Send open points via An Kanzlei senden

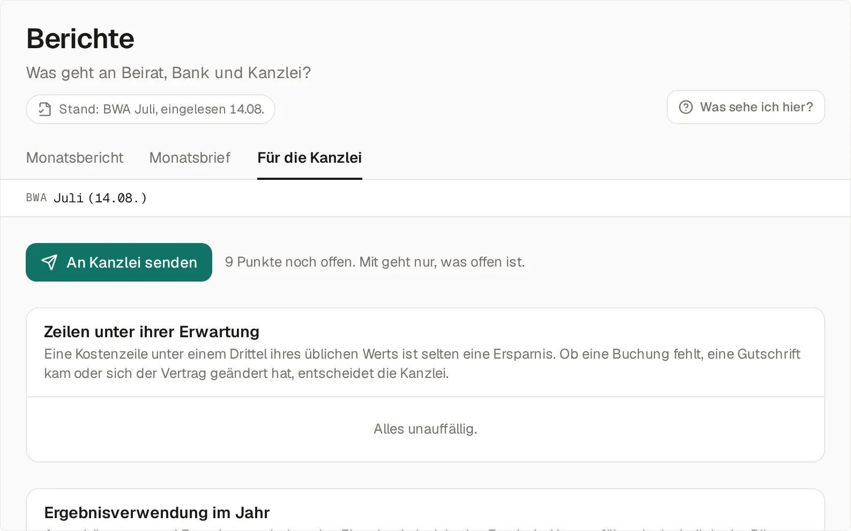pos(119,262)
